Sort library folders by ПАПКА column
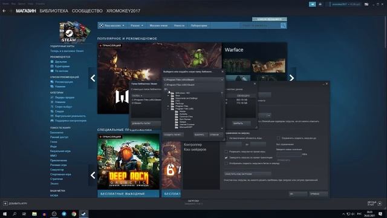This screenshot has height=218, width=387. 137,96
